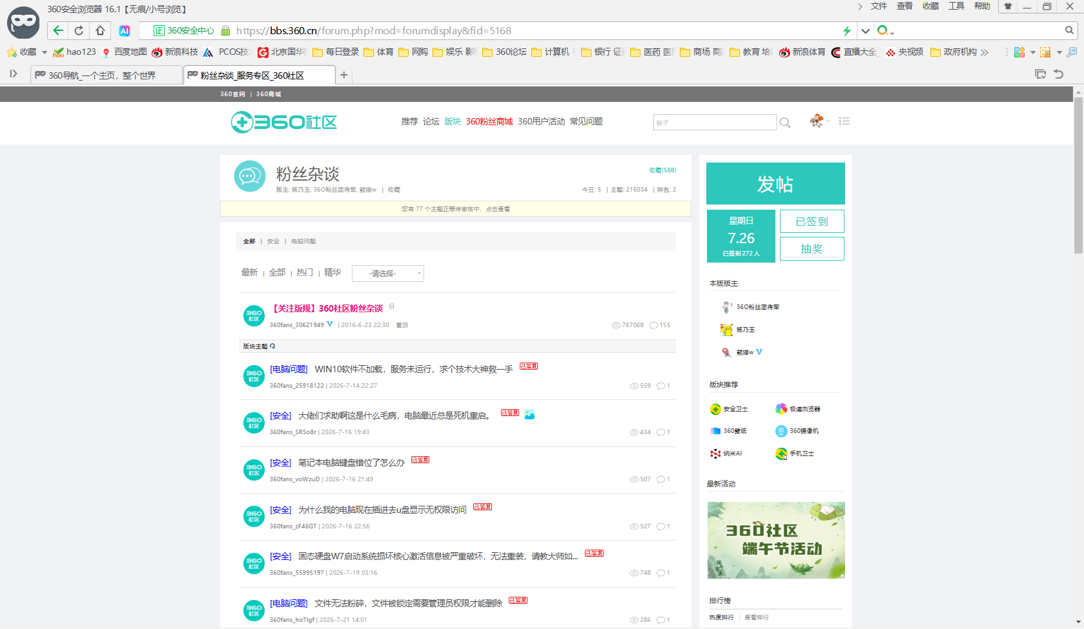Click the screenshot tool icon in the toolbar
1084x629 pixels.
(1045, 52)
